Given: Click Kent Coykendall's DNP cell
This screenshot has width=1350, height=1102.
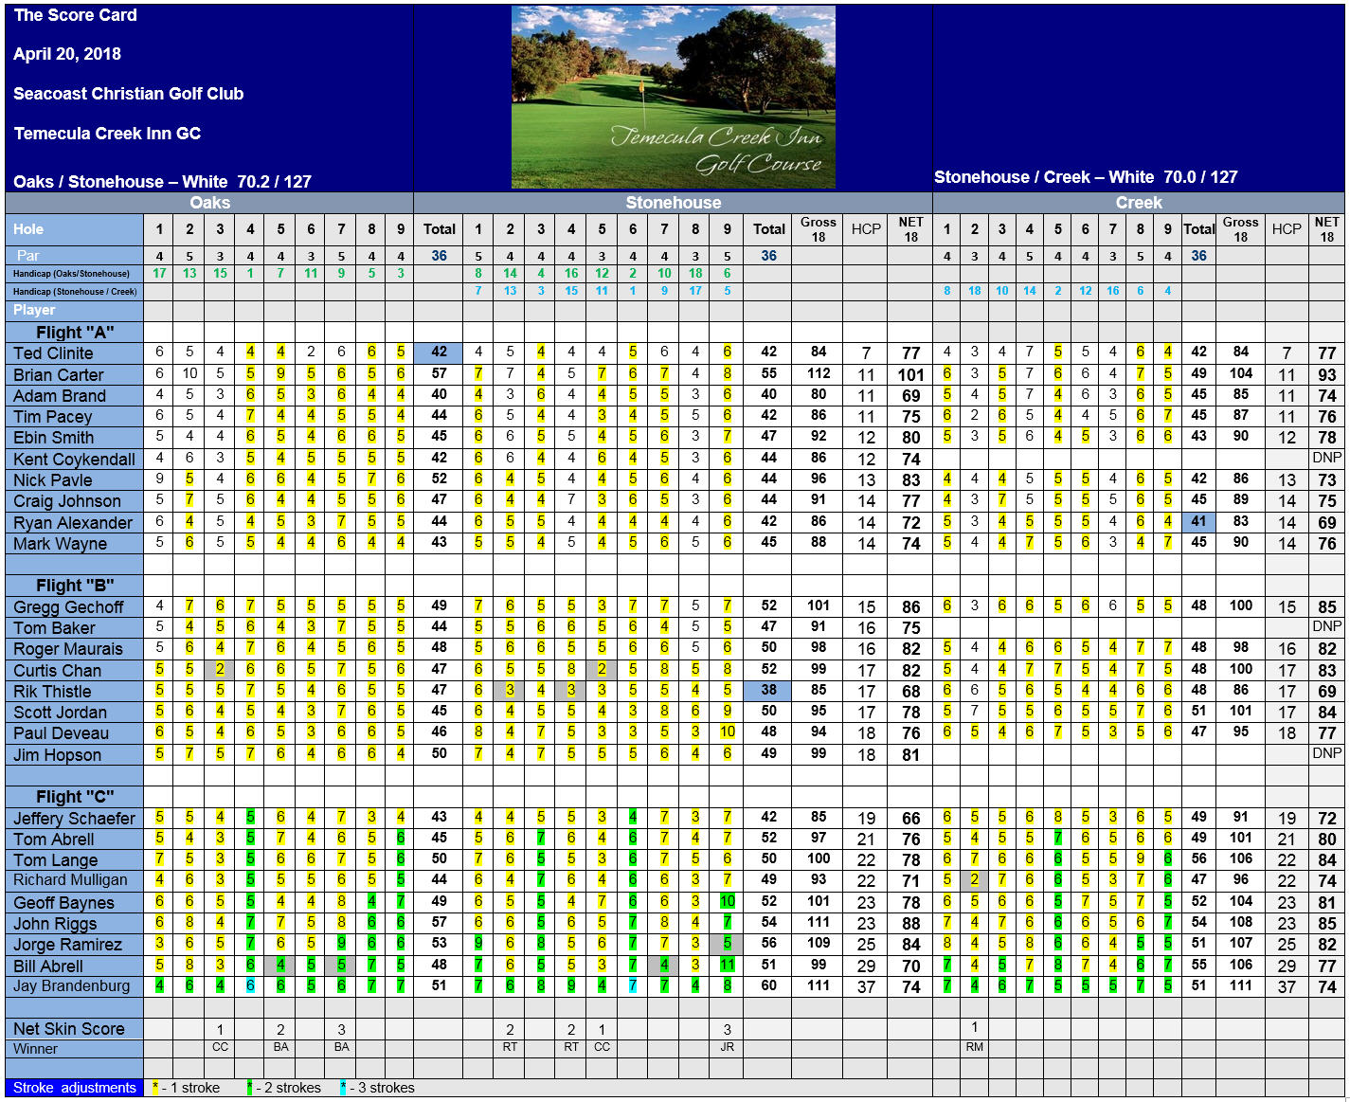Looking at the screenshot, I should (1326, 459).
